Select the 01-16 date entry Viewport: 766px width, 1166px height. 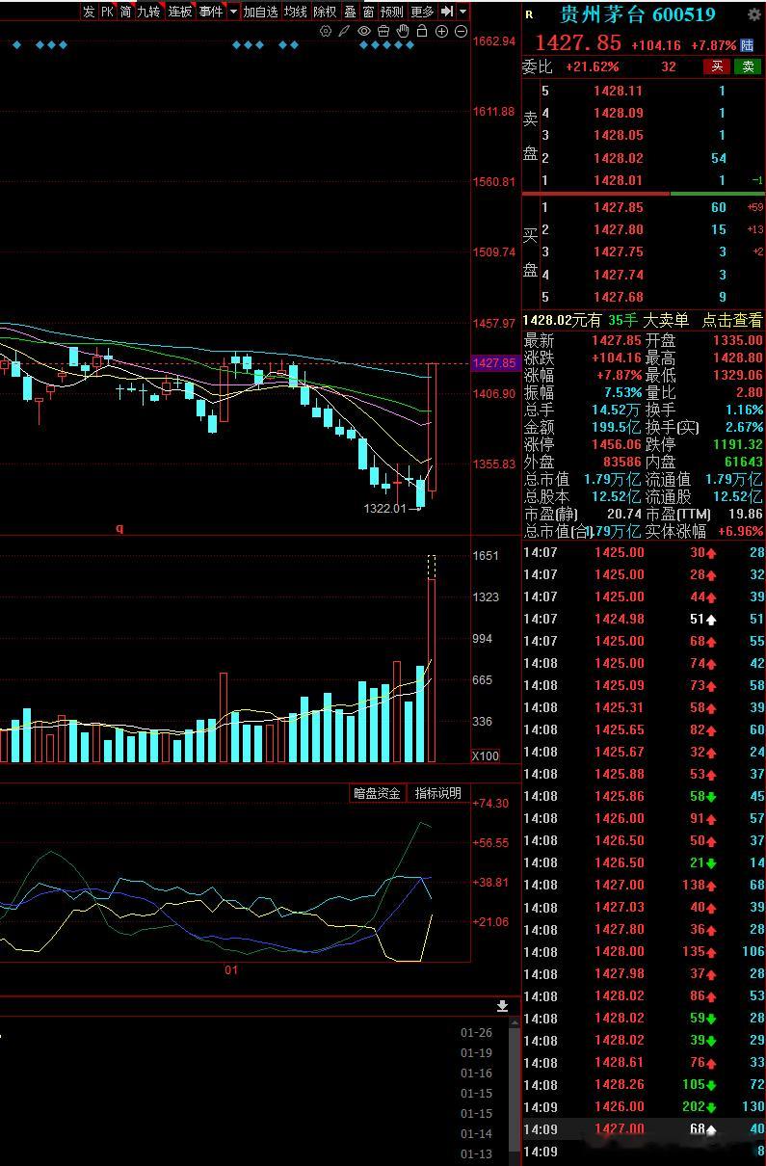point(476,1073)
